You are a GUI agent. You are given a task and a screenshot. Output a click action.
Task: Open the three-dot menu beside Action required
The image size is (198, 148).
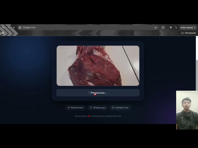[x=195, y=27]
